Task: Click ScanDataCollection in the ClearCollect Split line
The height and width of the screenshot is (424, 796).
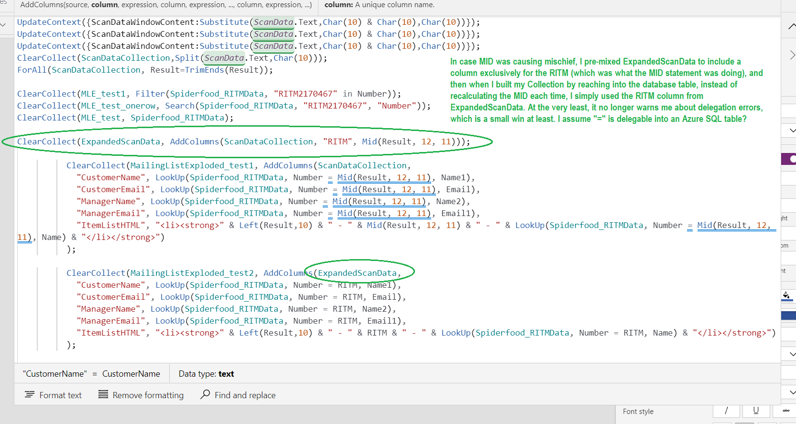Action: point(125,58)
